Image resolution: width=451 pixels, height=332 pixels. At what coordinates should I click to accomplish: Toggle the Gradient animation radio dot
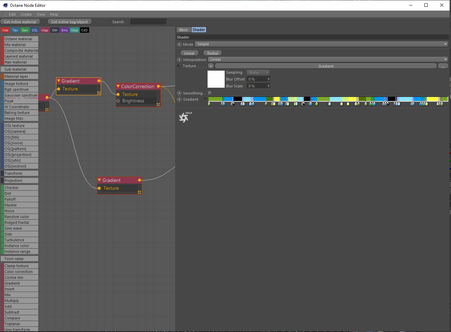179,99
